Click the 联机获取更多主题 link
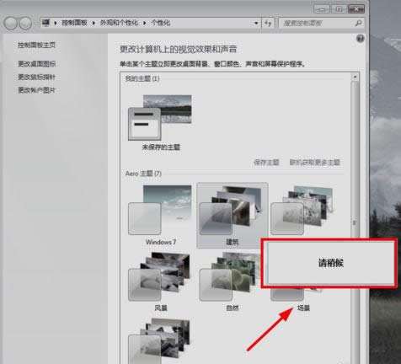Viewport: 401px width, 364px height. [x=315, y=163]
